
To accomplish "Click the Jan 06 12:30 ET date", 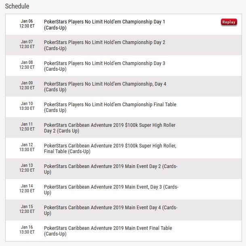I will coord(27,23).
